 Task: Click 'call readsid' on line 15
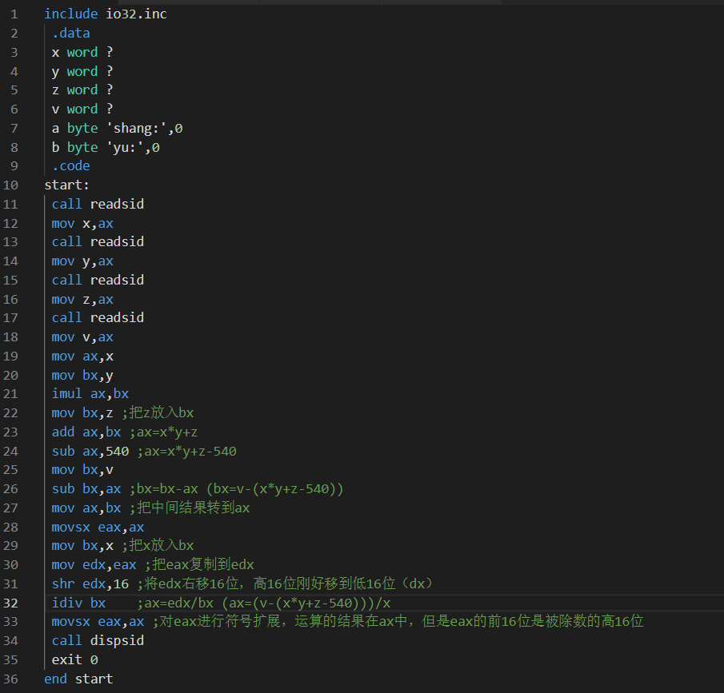click(x=98, y=280)
